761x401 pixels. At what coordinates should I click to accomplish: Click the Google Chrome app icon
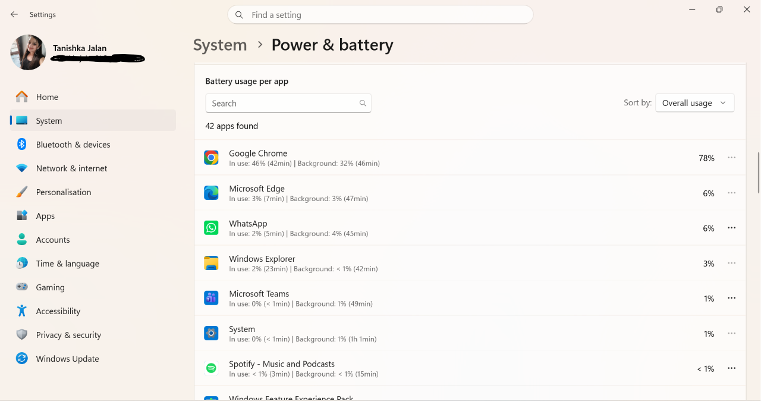click(x=211, y=158)
